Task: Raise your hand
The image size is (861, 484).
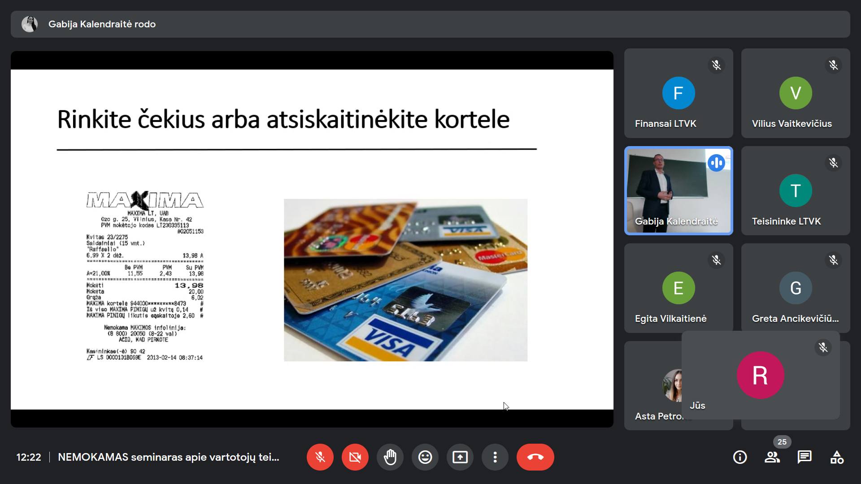Action: pyautogui.click(x=390, y=457)
